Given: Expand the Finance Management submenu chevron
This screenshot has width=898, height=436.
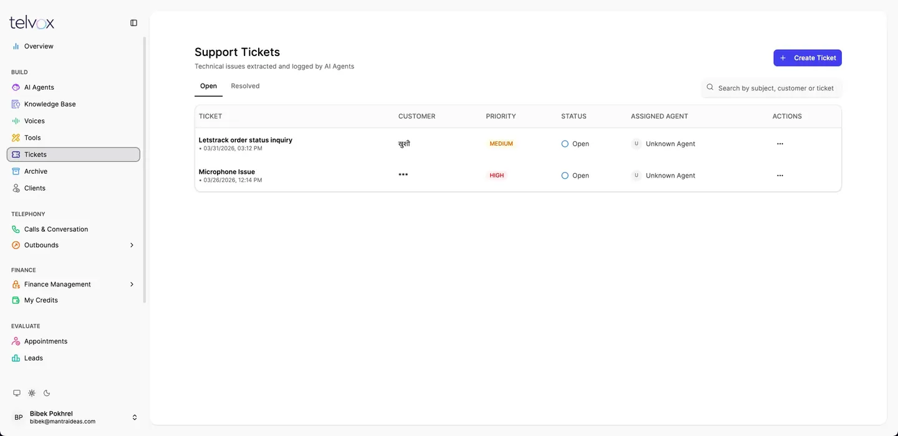Looking at the screenshot, I should click(132, 285).
